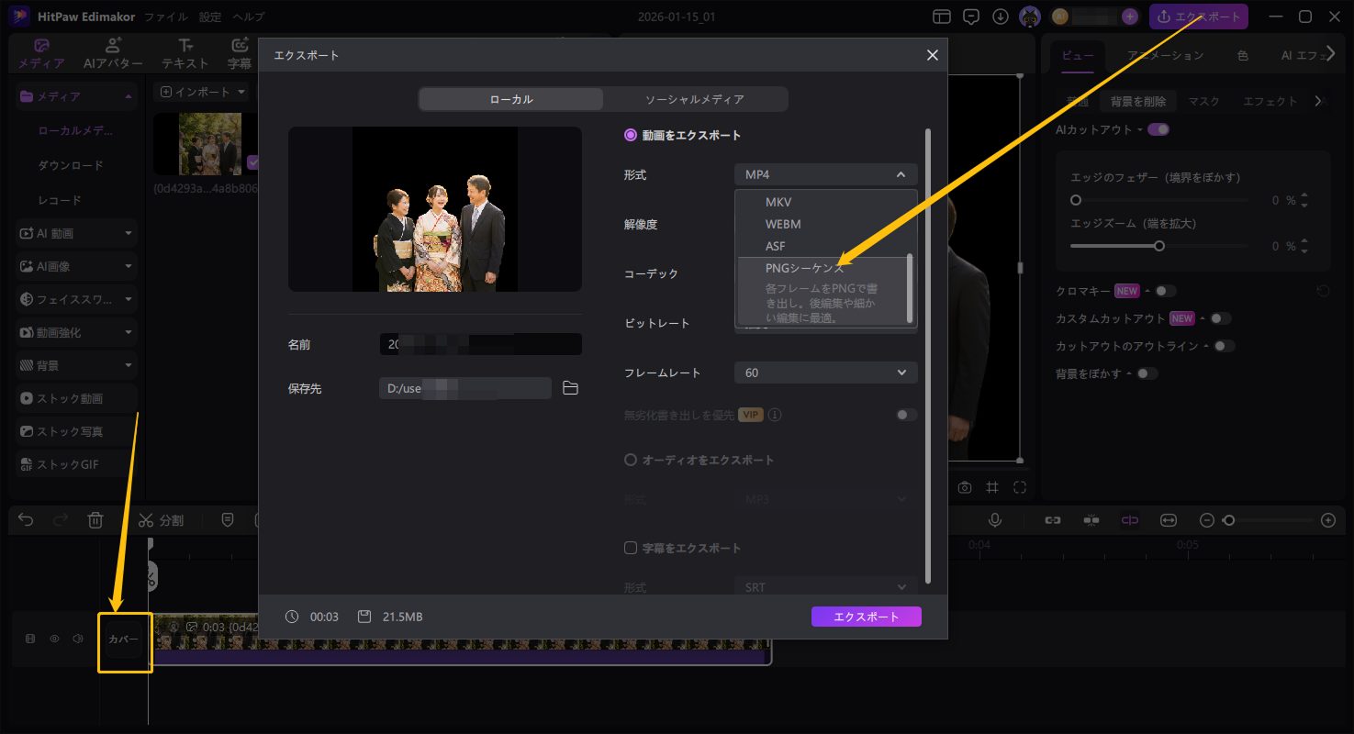Image resolution: width=1354 pixels, height=734 pixels.
Task: Click the trash delete icon in timeline toolbar
Action: coord(95,520)
